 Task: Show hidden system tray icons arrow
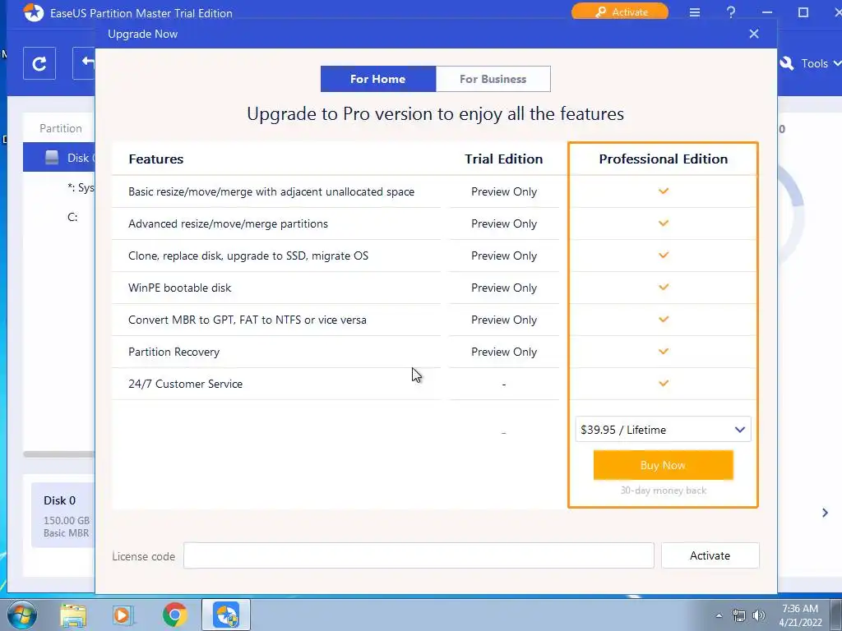[719, 615]
